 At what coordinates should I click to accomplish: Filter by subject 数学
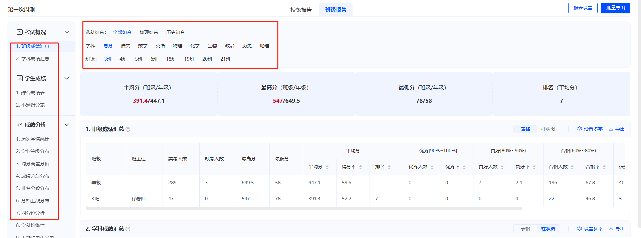point(143,46)
